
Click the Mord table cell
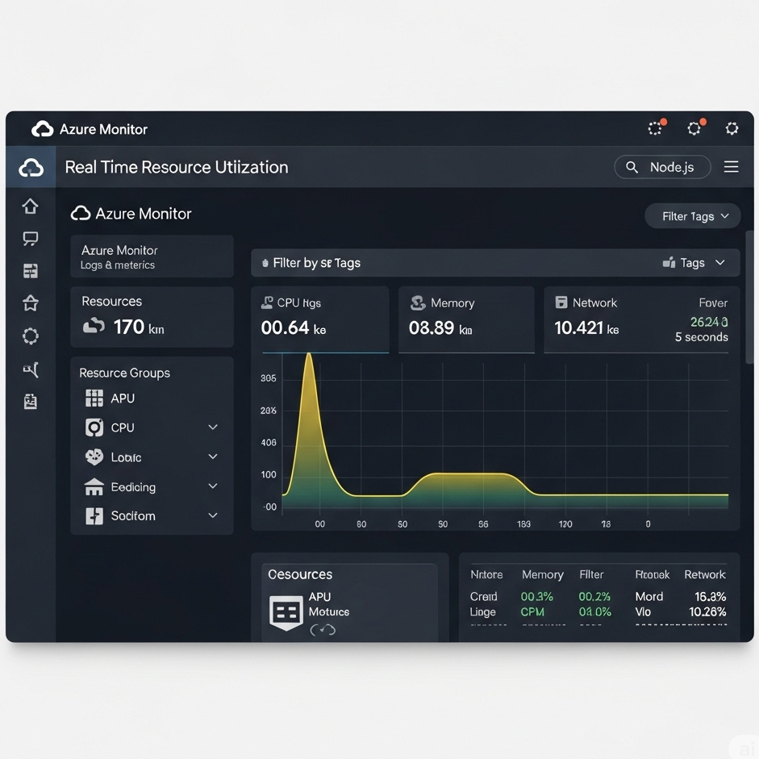pos(649,596)
